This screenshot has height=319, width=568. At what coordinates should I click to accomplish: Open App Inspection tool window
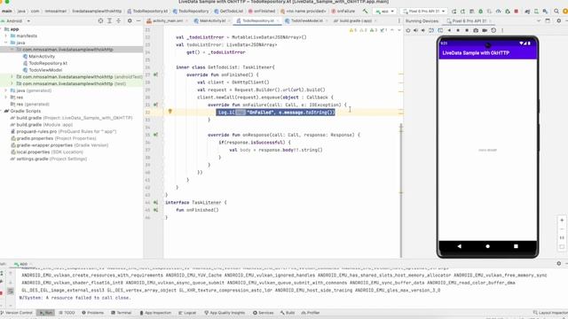[x=155, y=313]
